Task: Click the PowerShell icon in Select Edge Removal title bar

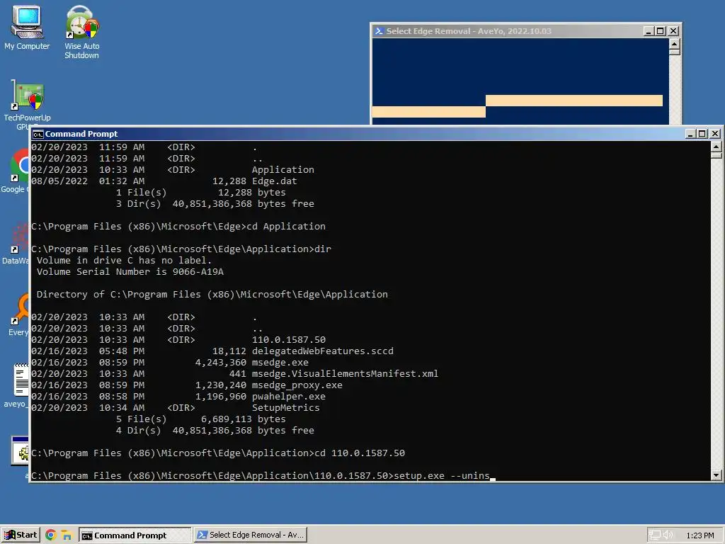Action: coord(379,31)
